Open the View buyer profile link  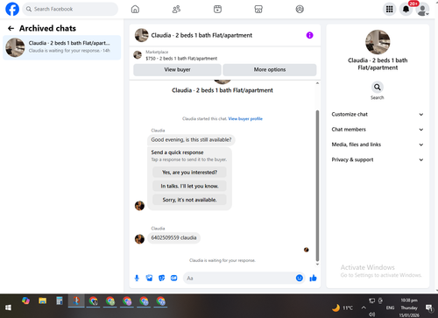pos(245,118)
